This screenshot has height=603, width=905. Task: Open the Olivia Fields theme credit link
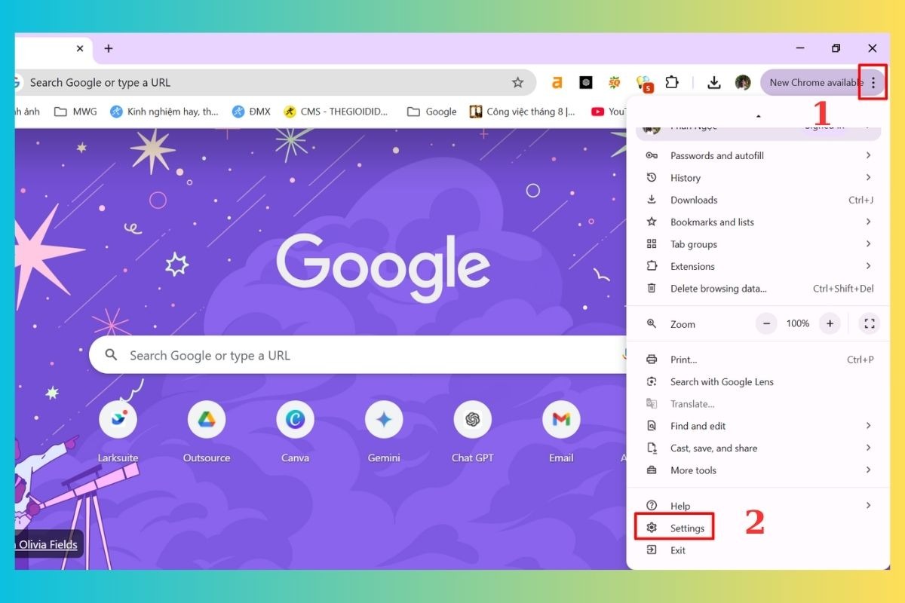tap(48, 544)
